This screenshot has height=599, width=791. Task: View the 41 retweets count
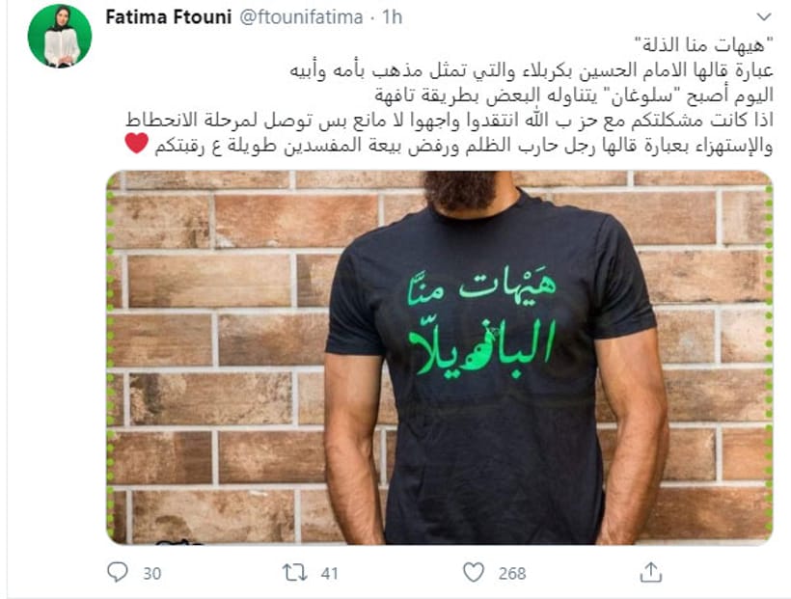click(x=329, y=573)
